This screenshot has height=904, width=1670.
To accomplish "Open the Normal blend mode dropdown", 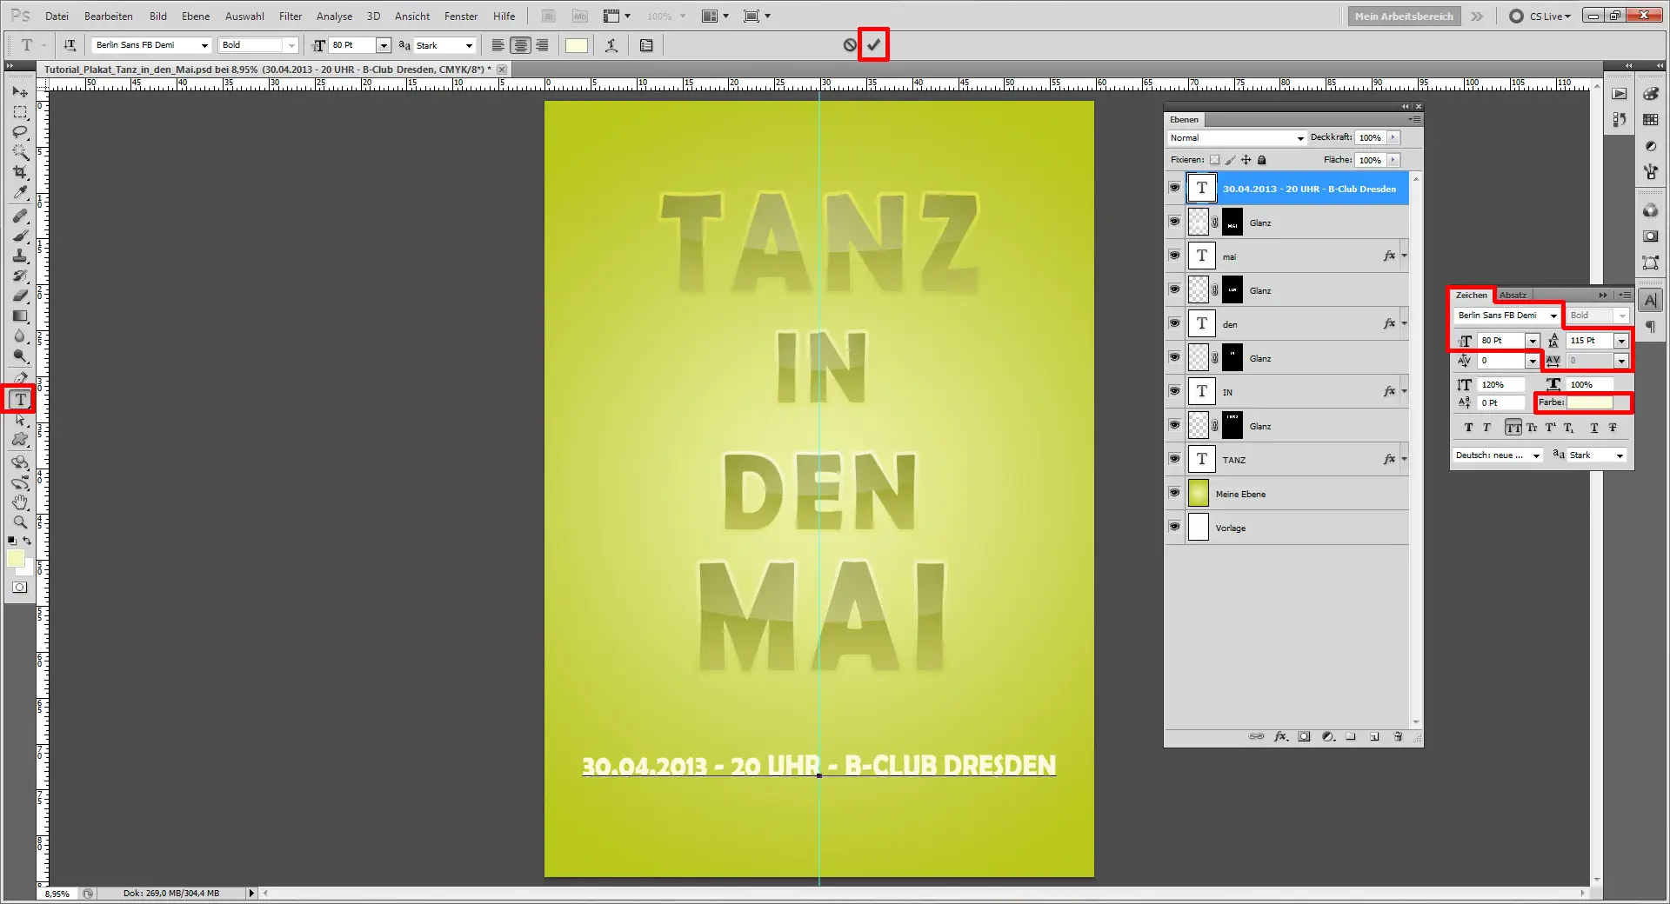I will coord(1300,137).
